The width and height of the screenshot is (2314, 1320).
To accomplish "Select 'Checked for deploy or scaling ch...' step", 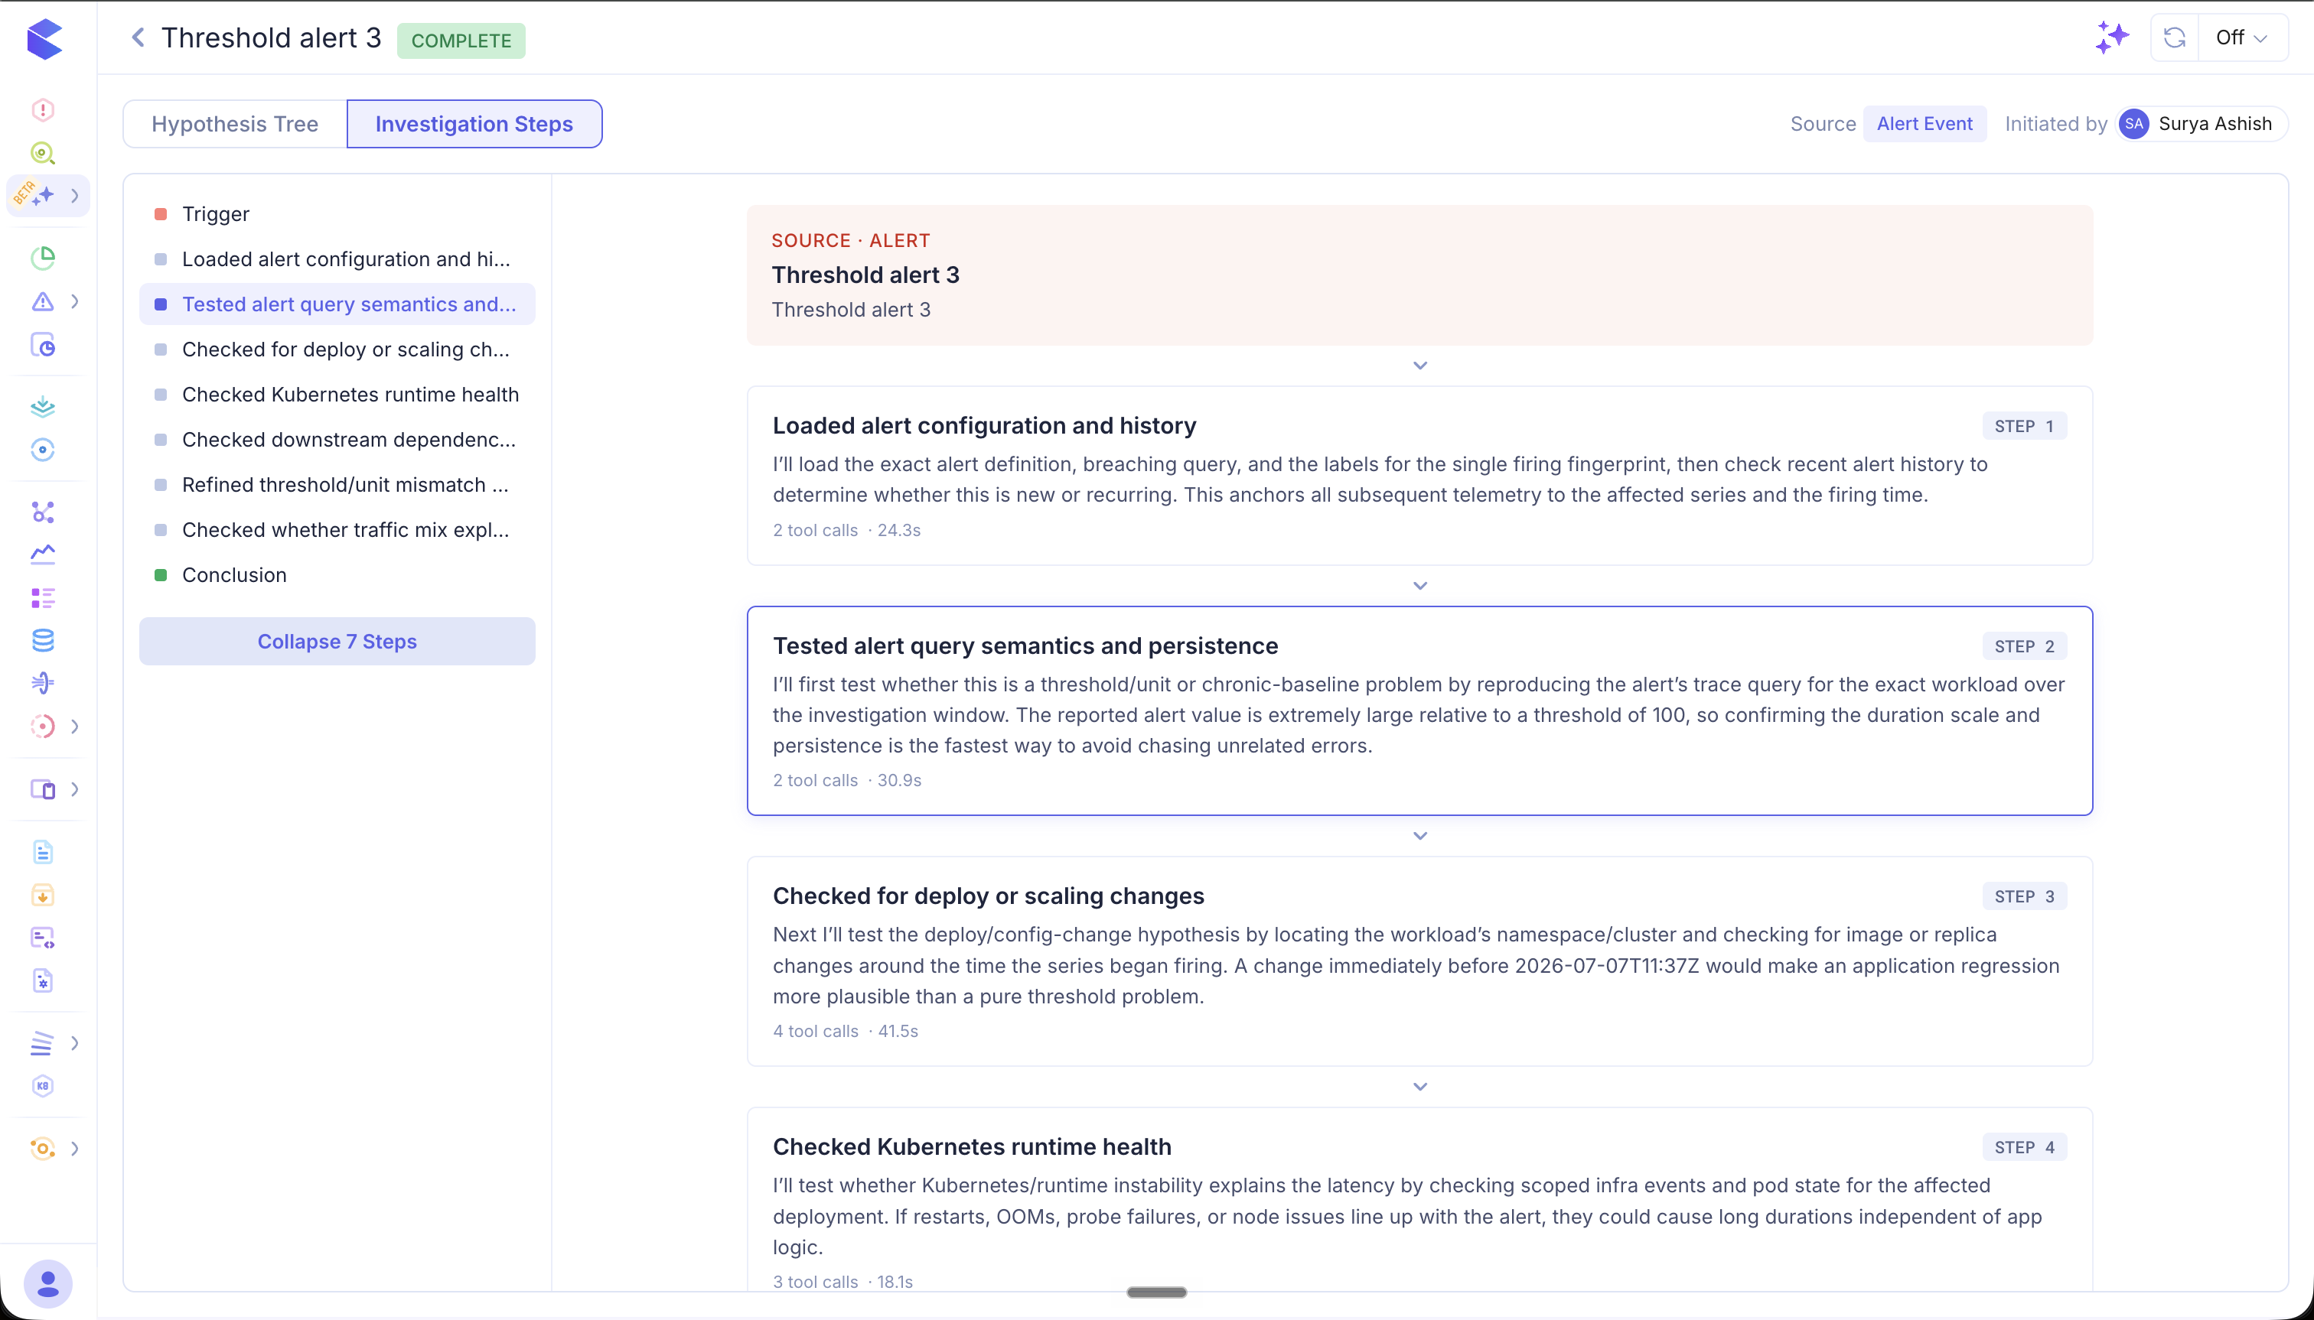I will tap(337, 350).
